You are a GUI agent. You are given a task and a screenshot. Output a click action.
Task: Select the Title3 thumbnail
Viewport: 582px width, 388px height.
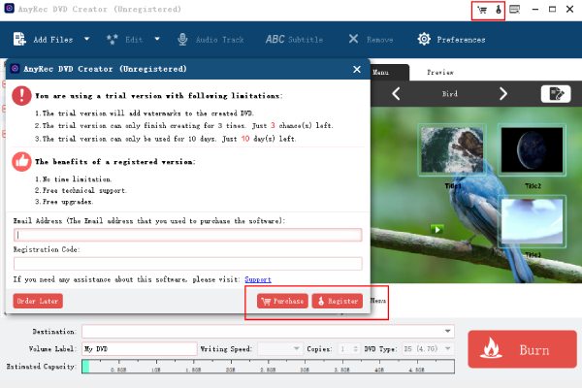click(x=532, y=221)
